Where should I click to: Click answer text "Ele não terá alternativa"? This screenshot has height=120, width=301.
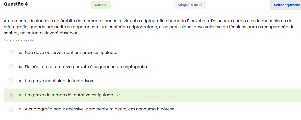click(86, 67)
